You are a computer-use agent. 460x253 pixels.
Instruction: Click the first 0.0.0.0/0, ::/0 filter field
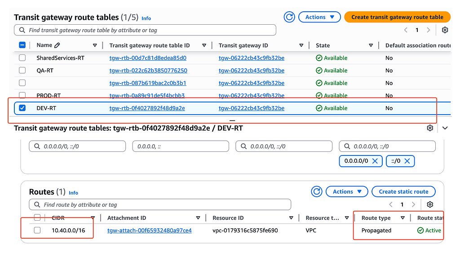pos(77,146)
